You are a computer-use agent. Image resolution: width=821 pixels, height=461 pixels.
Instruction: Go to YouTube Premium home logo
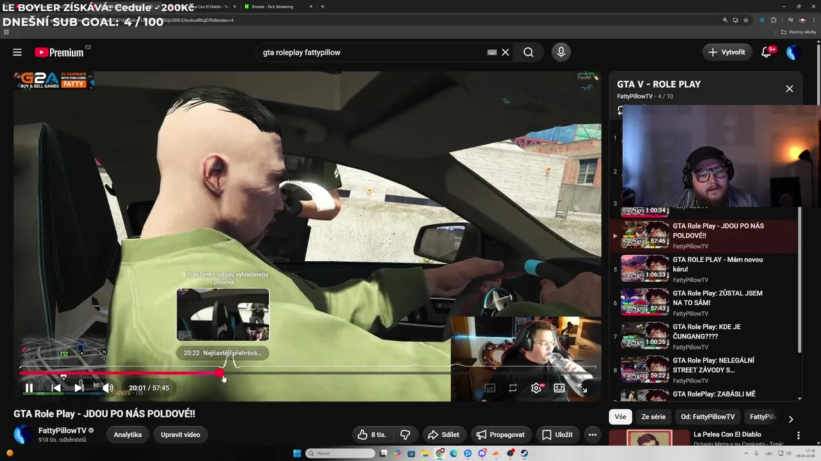(x=59, y=53)
